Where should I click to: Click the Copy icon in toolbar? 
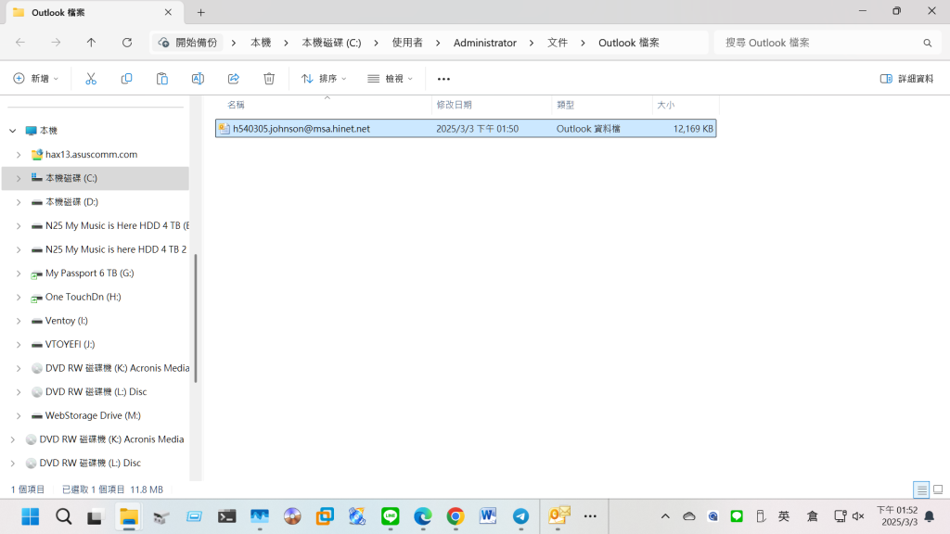[x=126, y=79]
